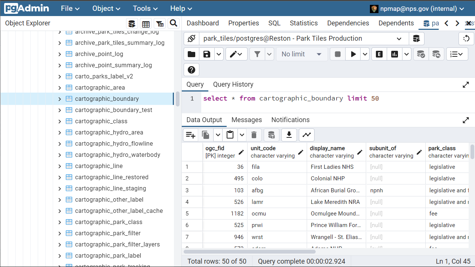Image resolution: width=475 pixels, height=267 pixels.
Task: Download results as CSV icon
Action: pos(289,135)
